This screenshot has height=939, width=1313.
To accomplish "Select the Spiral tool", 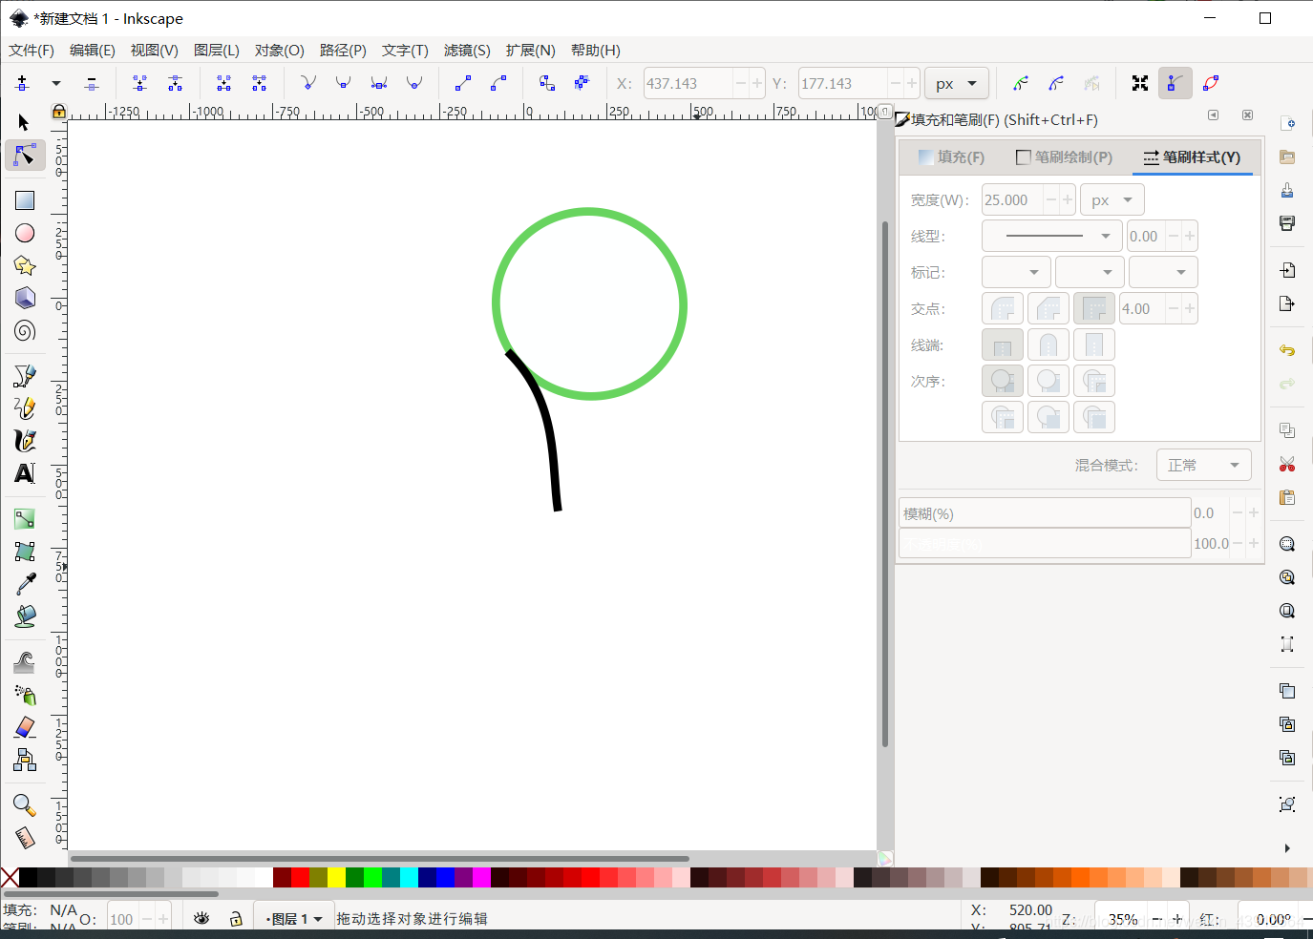I will [25, 330].
